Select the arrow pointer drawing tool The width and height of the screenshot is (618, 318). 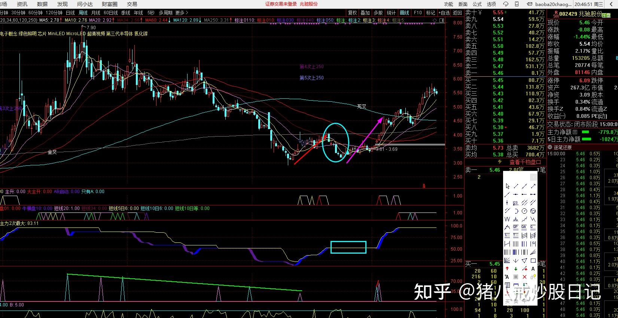tap(507, 186)
